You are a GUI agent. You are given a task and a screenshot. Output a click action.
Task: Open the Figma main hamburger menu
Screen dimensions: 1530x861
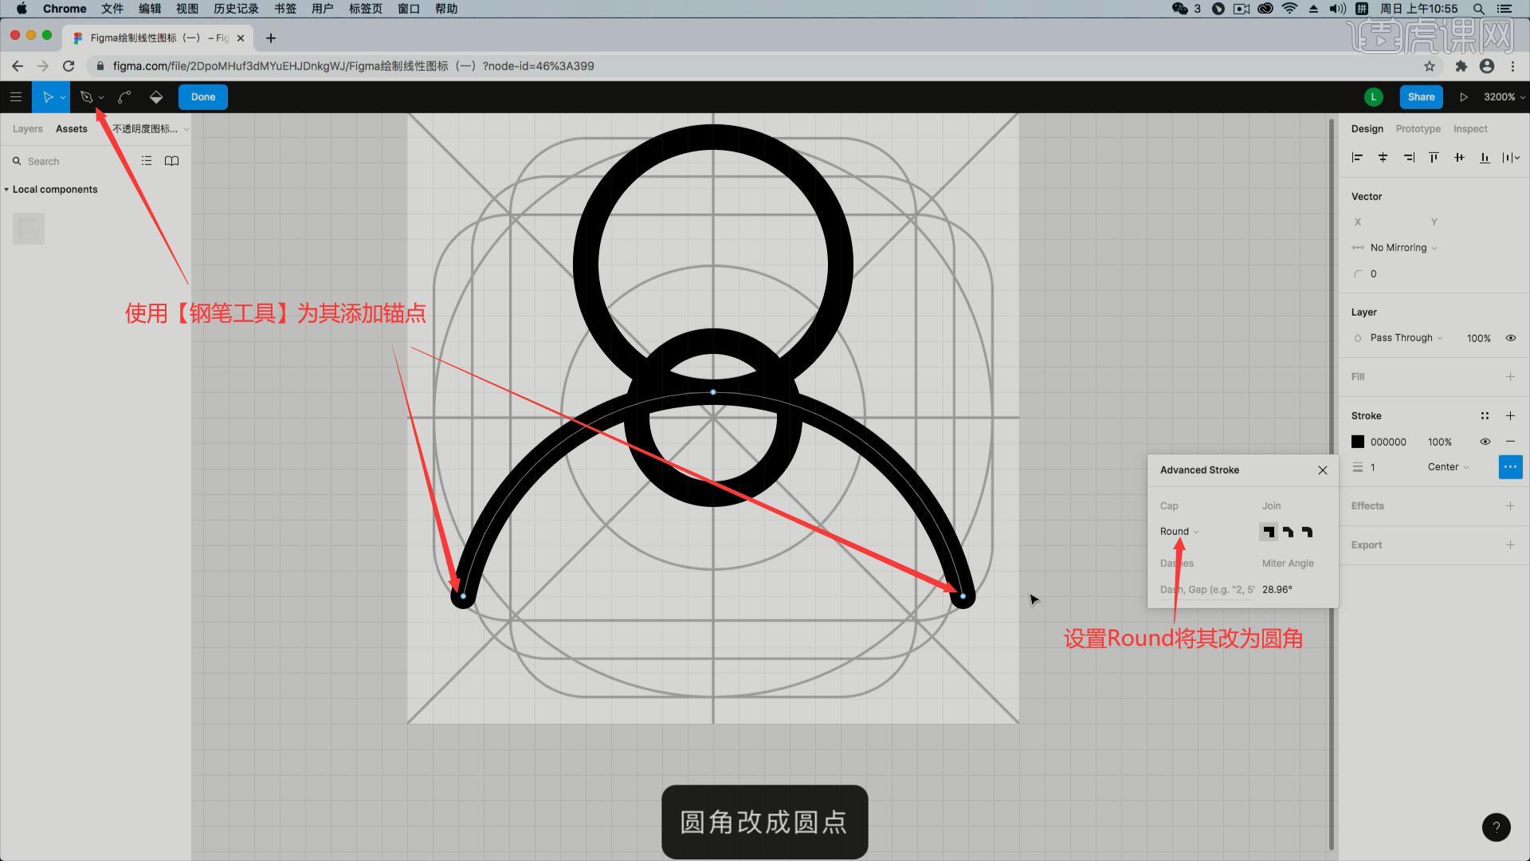click(x=16, y=97)
